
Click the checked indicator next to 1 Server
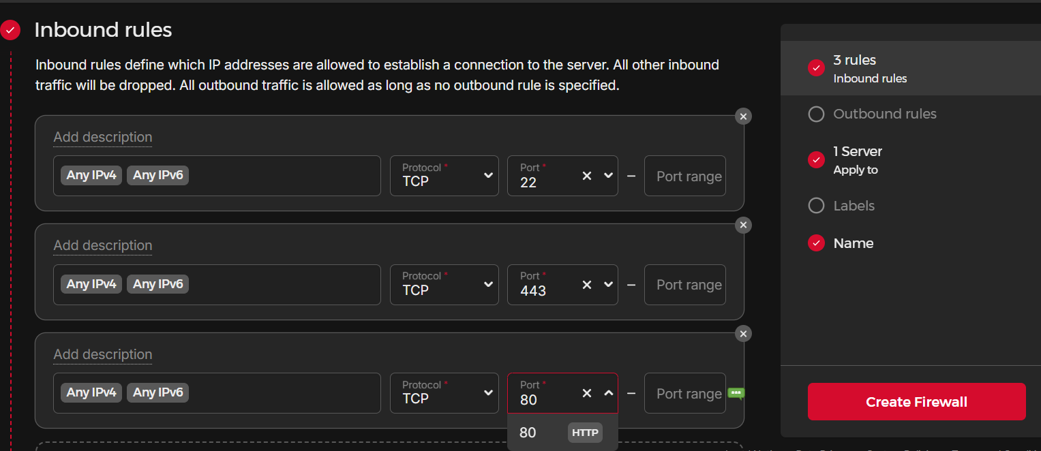coord(816,159)
